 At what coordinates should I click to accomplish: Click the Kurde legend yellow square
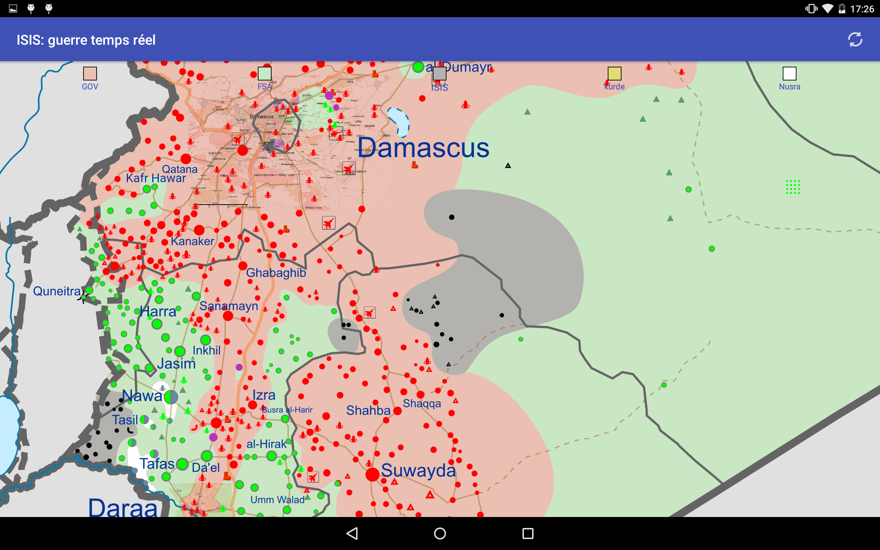pos(614,74)
